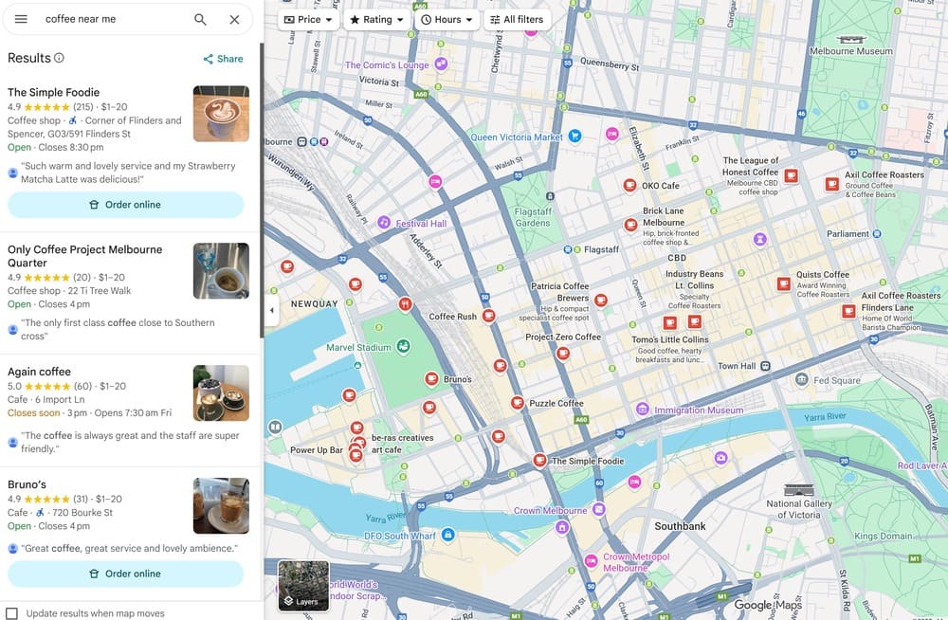Open the Price filter dropdown
The image size is (948, 620).
[308, 18]
